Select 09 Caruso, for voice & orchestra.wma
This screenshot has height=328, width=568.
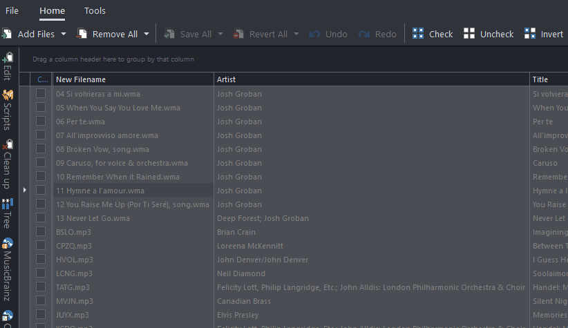[122, 163]
